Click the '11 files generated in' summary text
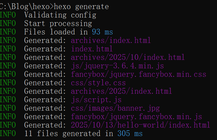Screen dimensions: 217x140 click(x=69, y=134)
